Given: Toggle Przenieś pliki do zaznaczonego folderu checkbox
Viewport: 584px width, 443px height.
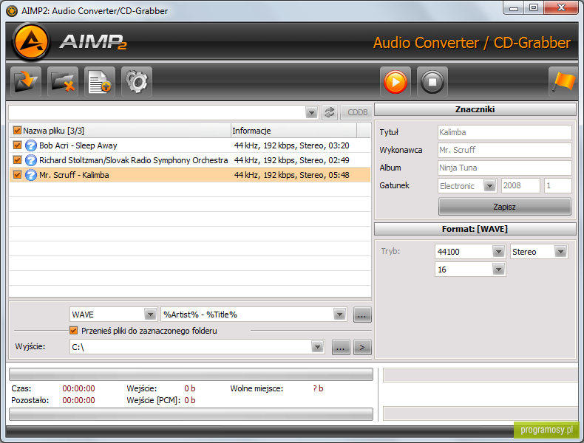Looking at the screenshot, I should point(73,330).
